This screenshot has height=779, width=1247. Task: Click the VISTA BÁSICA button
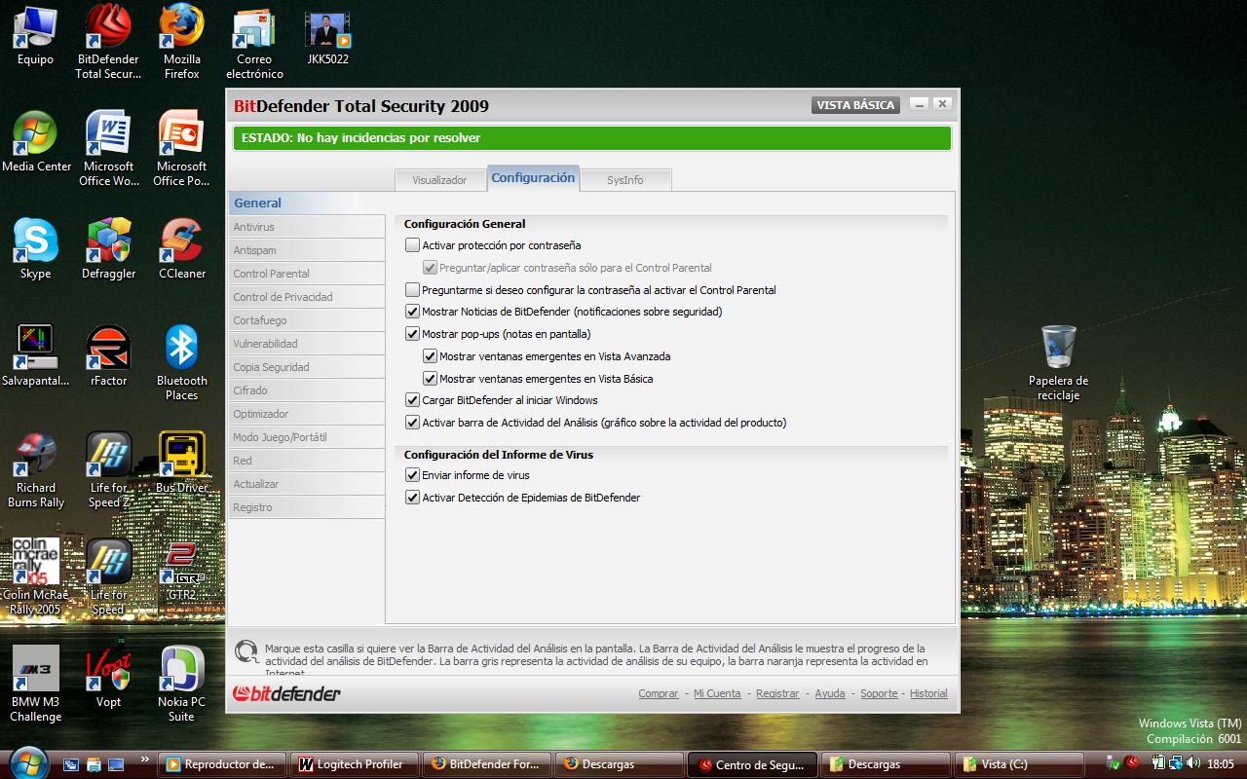click(x=855, y=105)
